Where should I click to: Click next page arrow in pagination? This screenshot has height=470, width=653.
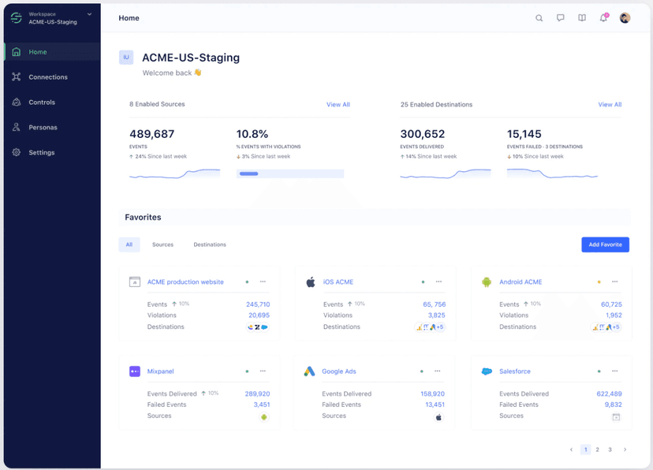pos(625,449)
